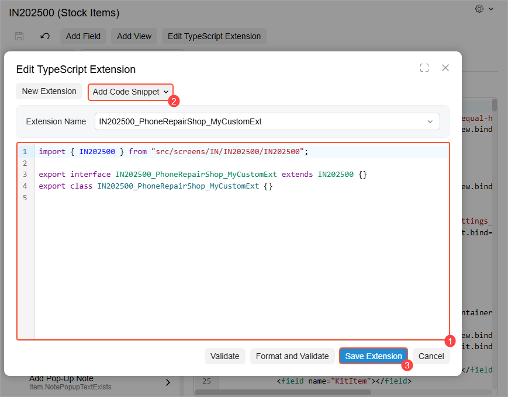The height and width of the screenshot is (397, 508).
Task: Click the undo arrow icon
Action: [45, 36]
